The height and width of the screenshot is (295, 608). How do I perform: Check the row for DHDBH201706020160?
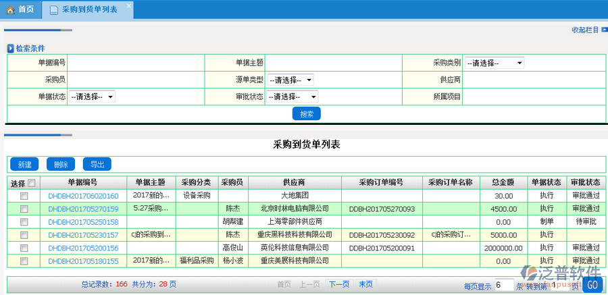[x=24, y=196]
